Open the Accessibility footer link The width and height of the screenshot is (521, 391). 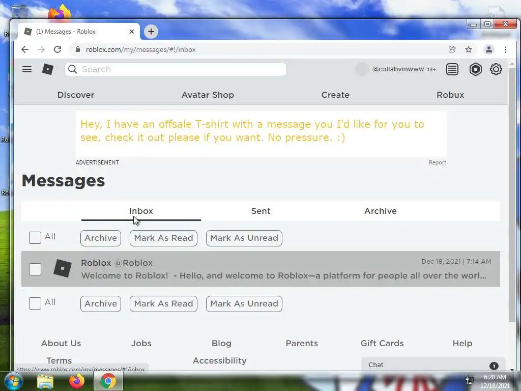(x=220, y=360)
